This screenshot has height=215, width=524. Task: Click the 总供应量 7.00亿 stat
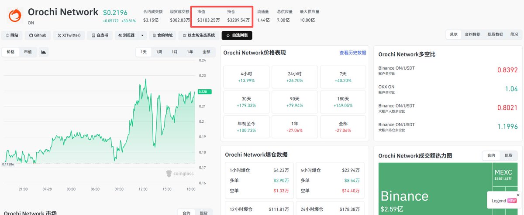click(x=285, y=16)
